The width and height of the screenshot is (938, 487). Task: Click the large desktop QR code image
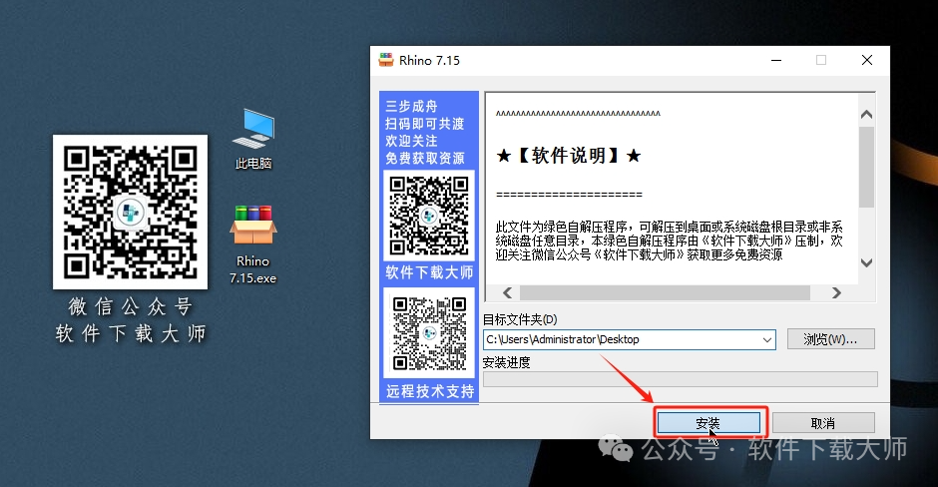click(131, 212)
